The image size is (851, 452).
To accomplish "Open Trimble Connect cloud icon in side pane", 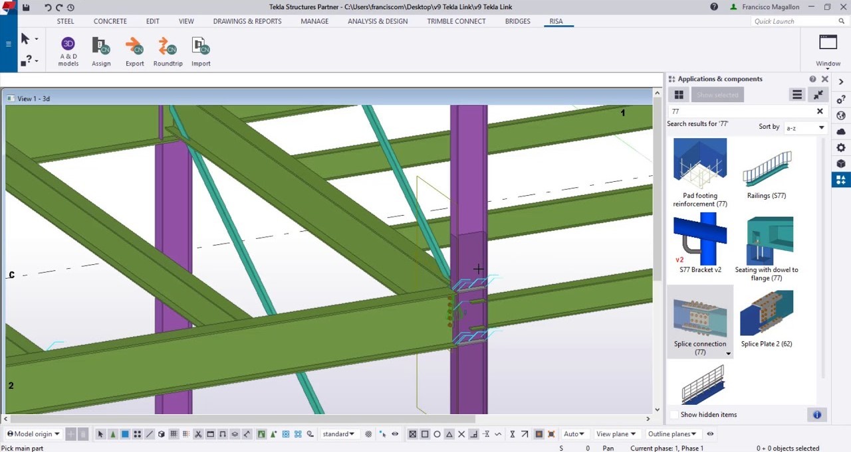I will point(841,131).
